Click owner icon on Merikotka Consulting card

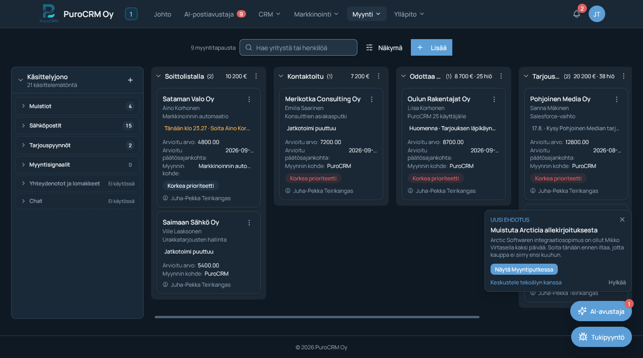pyautogui.click(x=288, y=191)
